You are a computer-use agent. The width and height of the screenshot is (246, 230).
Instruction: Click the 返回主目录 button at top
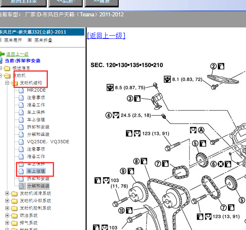click(23, 3)
